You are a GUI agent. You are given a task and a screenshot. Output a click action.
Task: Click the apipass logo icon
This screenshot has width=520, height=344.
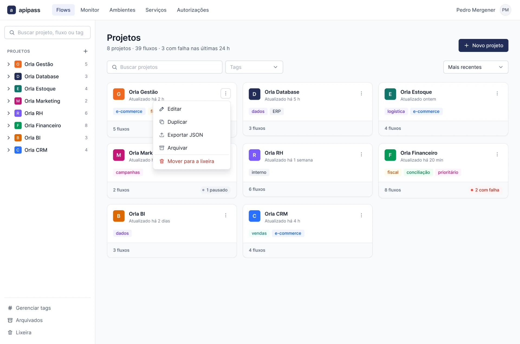(11, 10)
